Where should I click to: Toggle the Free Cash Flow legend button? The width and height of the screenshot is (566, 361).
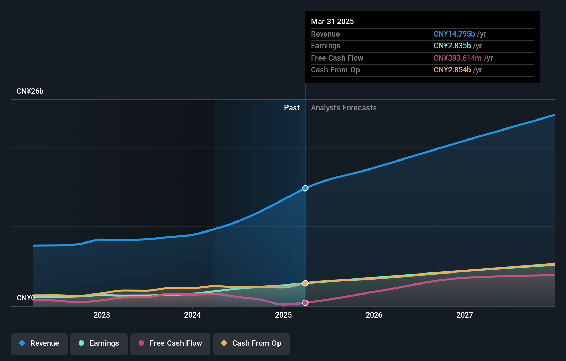(x=170, y=344)
